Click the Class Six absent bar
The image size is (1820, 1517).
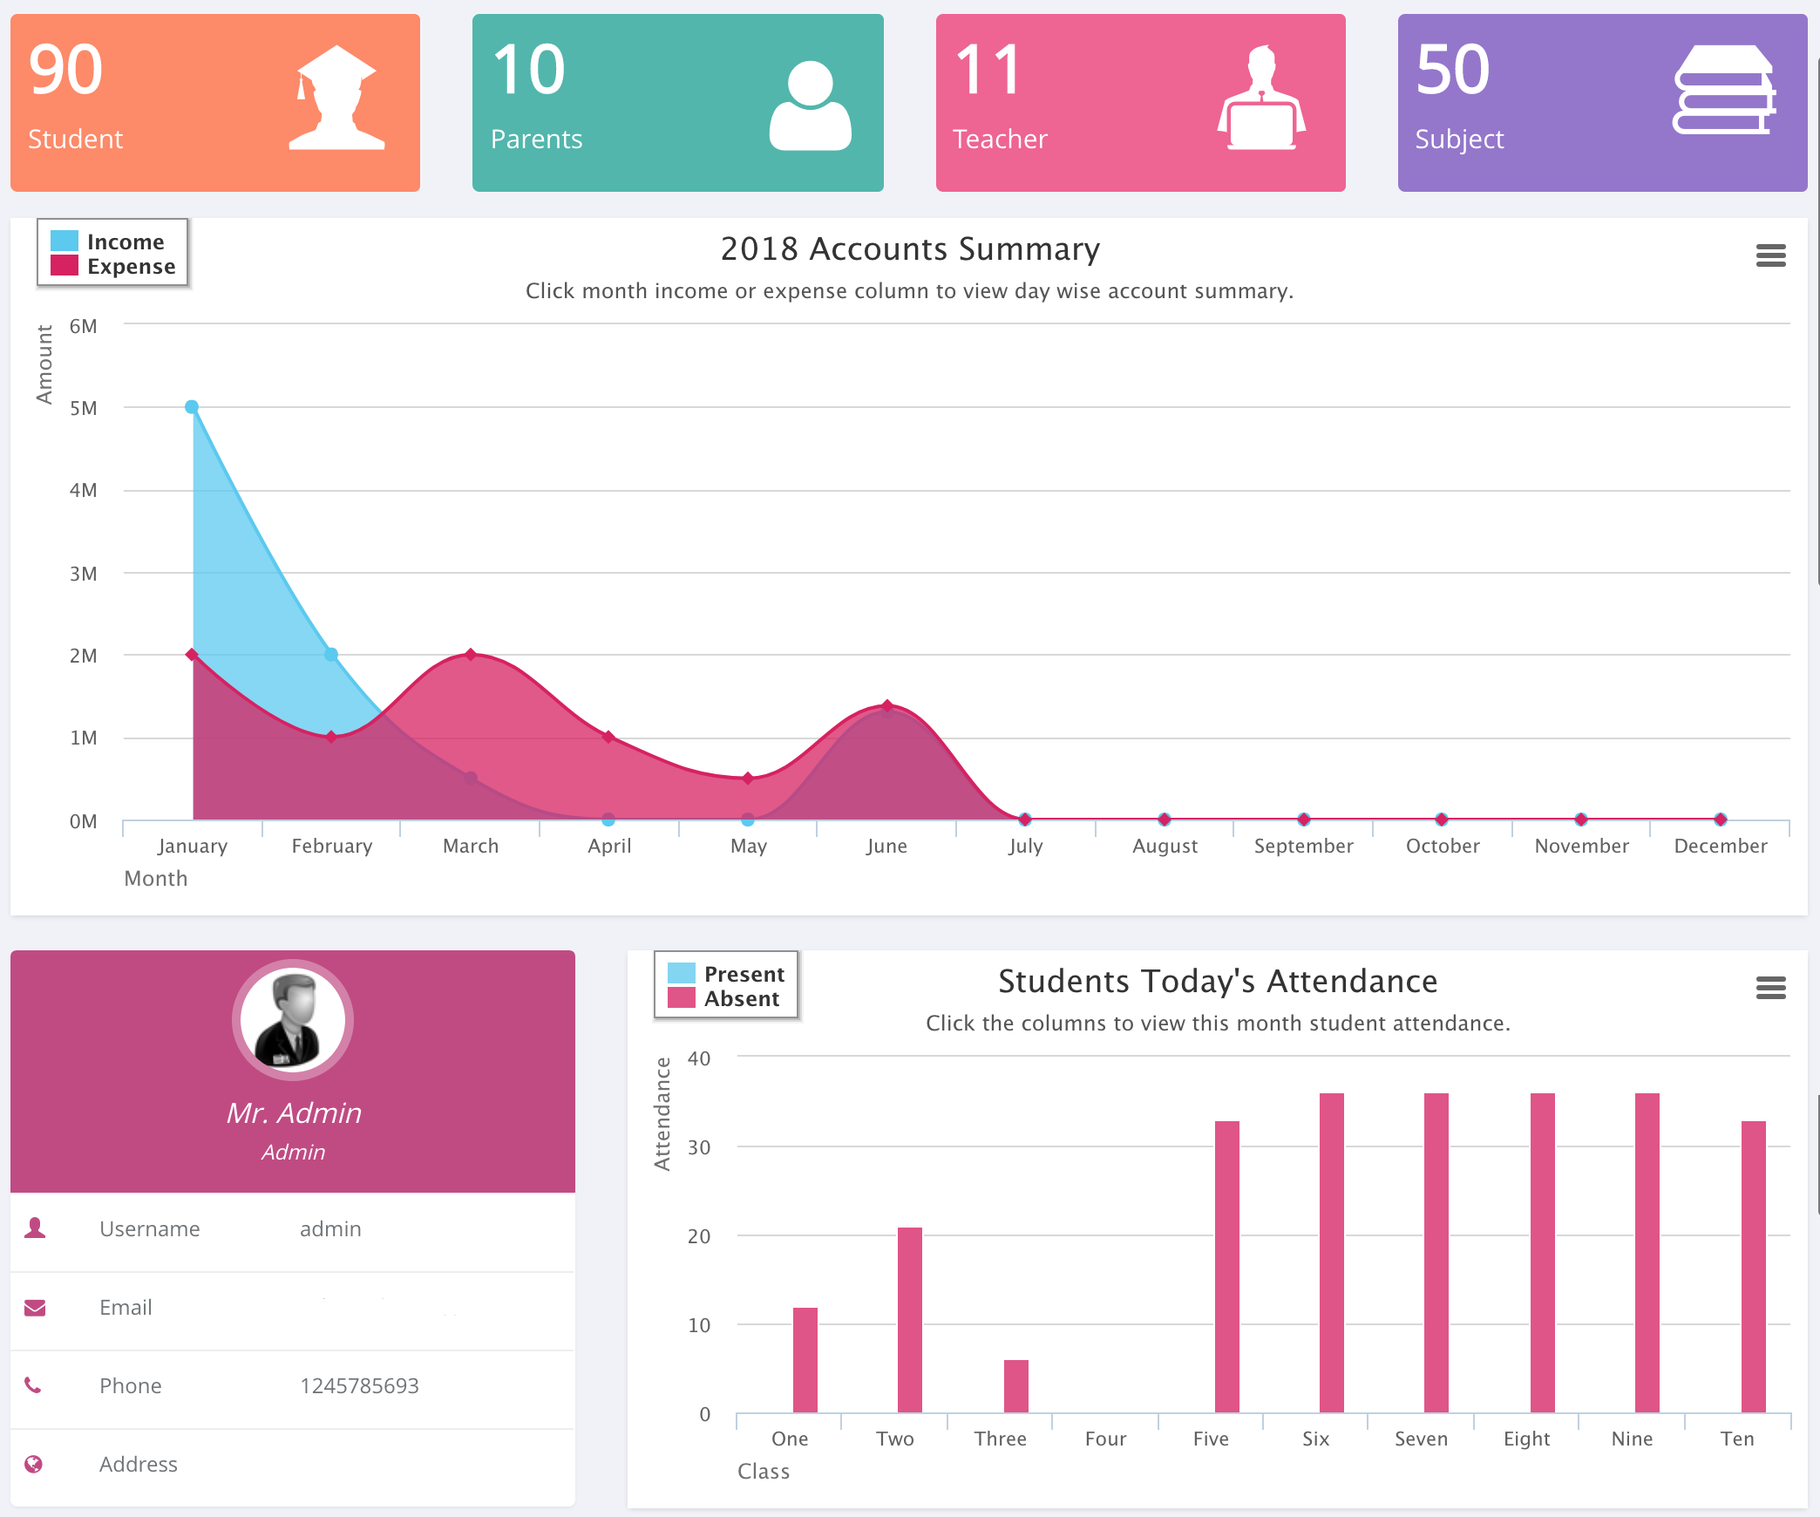pyautogui.click(x=1331, y=1252)
